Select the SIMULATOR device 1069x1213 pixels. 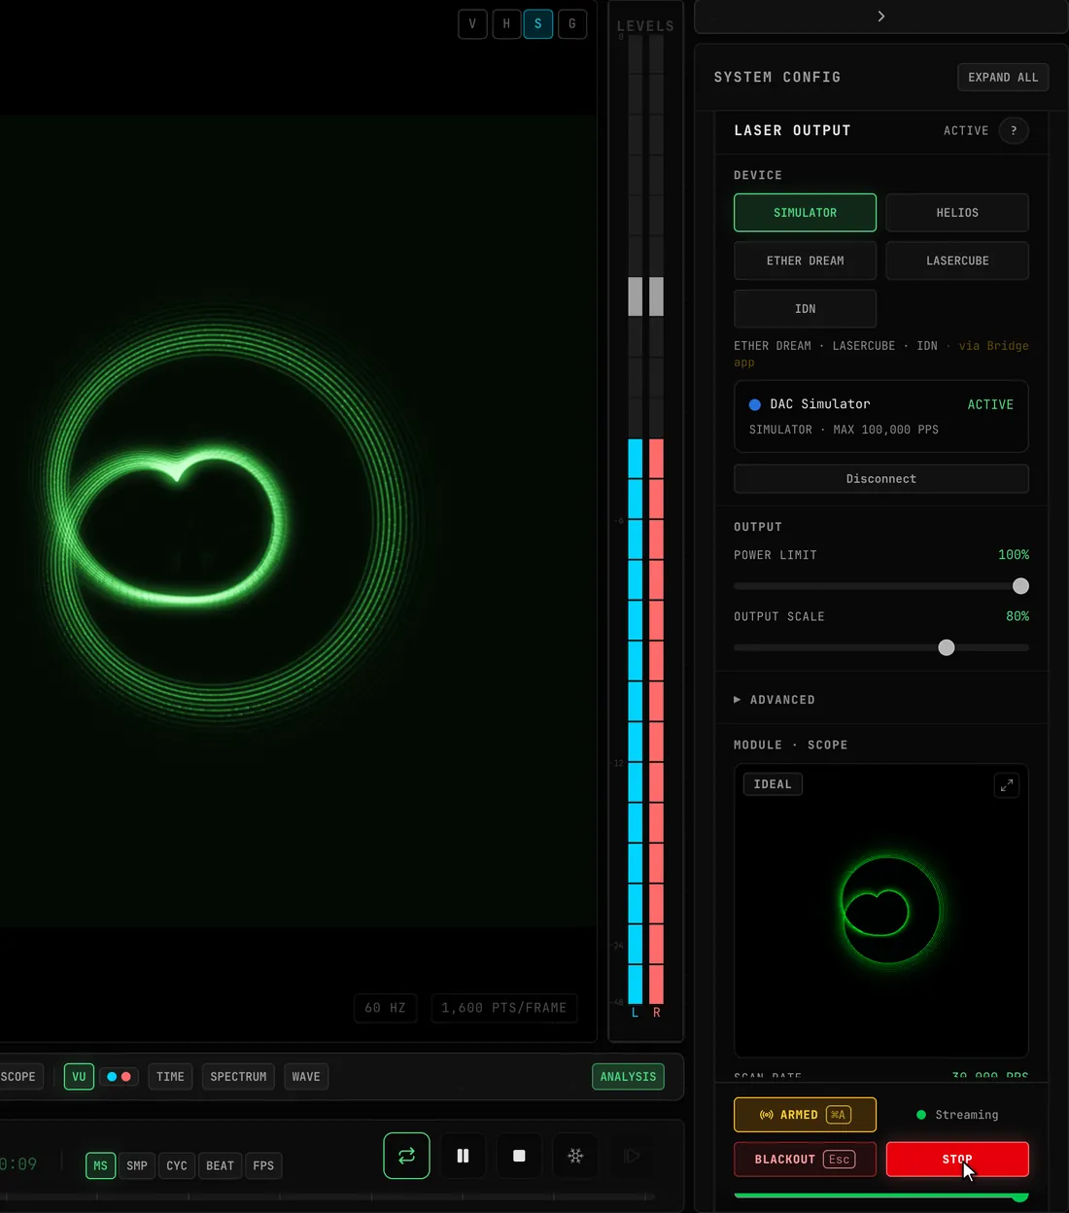click(x=805, y=213)
